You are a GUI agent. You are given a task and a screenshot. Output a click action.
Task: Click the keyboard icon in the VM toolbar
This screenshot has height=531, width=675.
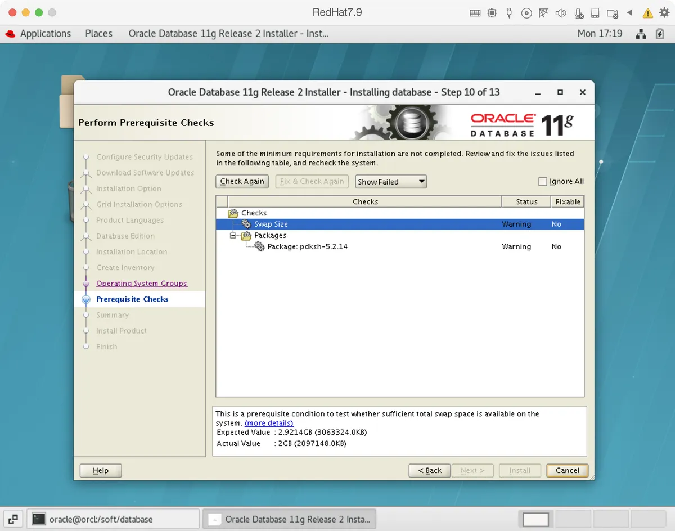tap(475, 12)
